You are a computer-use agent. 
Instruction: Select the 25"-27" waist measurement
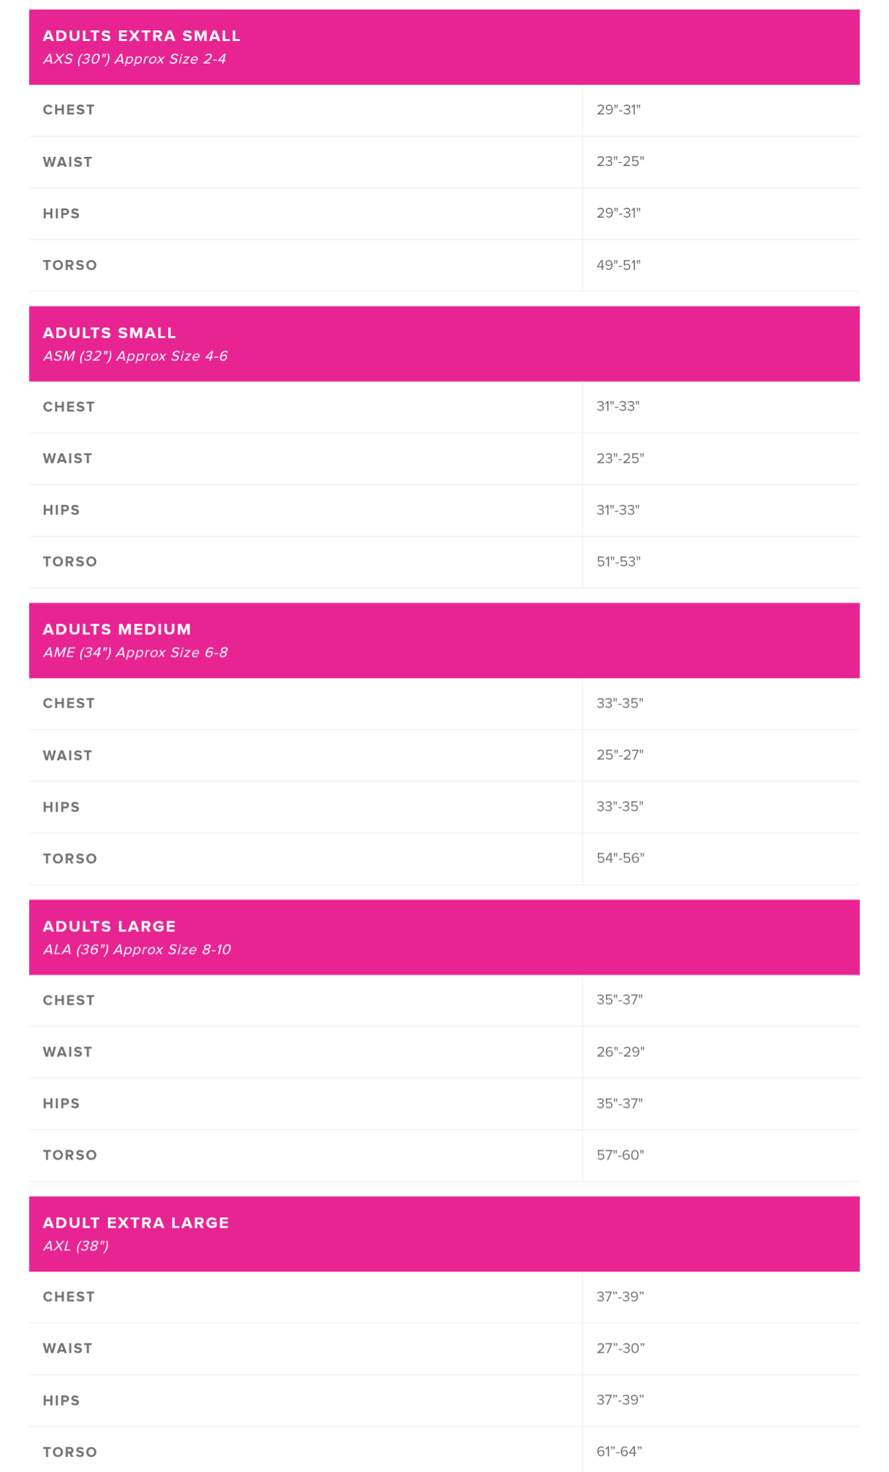620,755
